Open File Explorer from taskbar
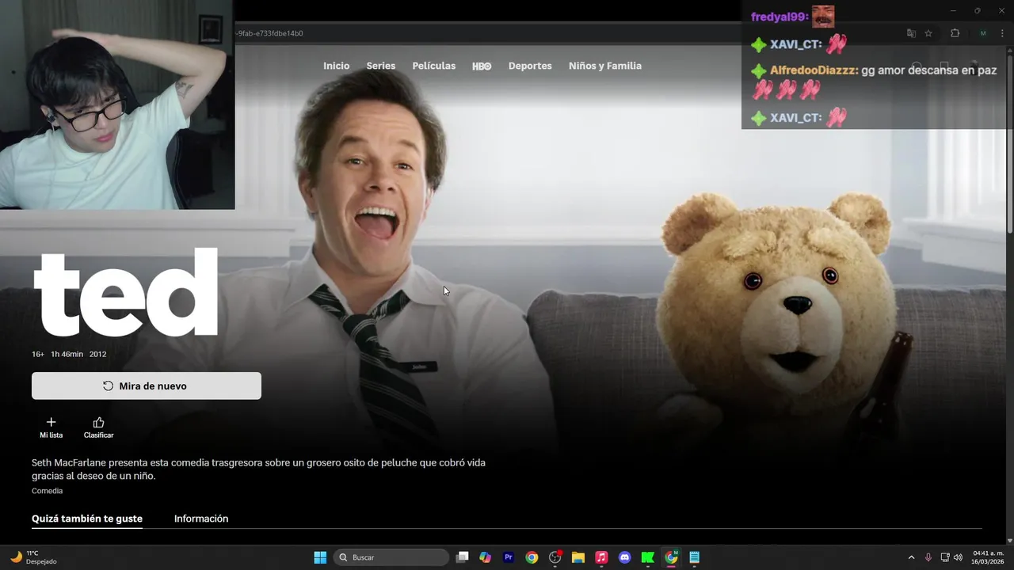Image resolution: width=1014 pixels, height=570 pixels. 578,557
